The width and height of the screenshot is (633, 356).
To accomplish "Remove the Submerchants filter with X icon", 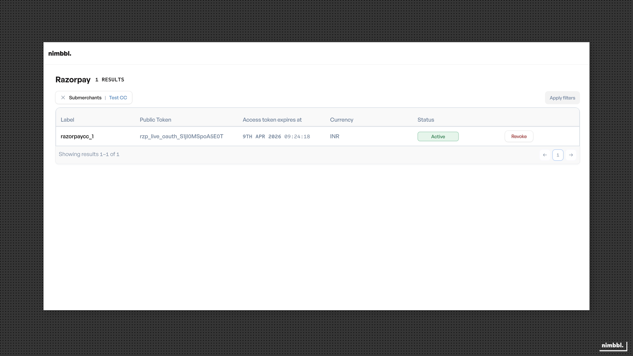I will [63, 98].
